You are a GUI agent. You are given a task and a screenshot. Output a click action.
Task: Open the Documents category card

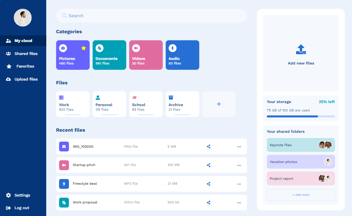tap(109, 55)
